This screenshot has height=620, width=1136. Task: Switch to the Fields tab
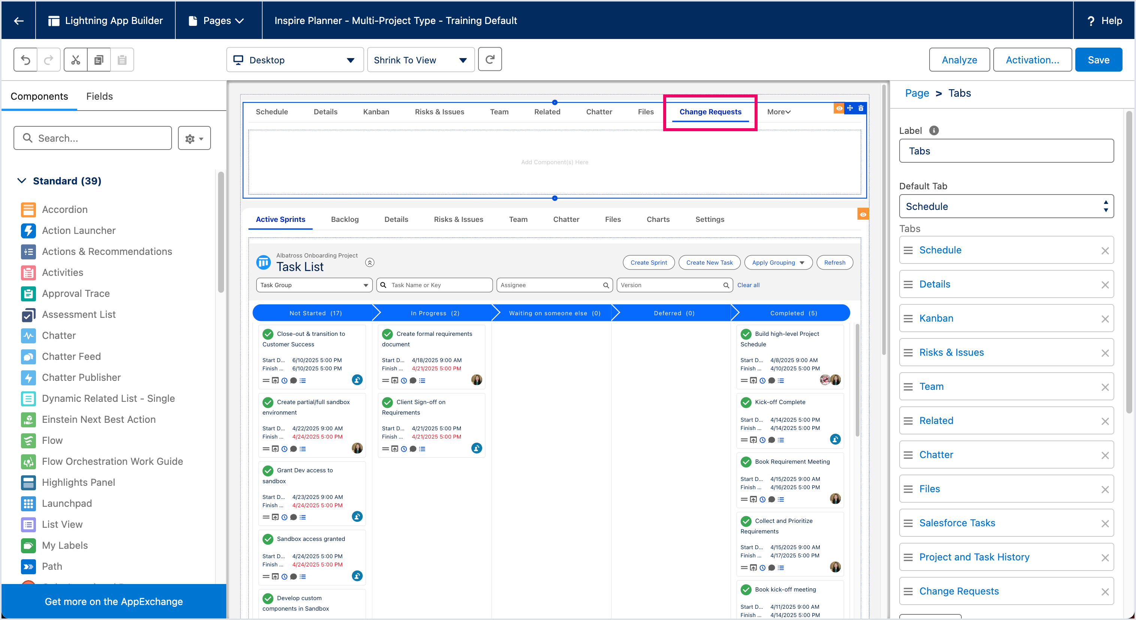click(99, 96)
